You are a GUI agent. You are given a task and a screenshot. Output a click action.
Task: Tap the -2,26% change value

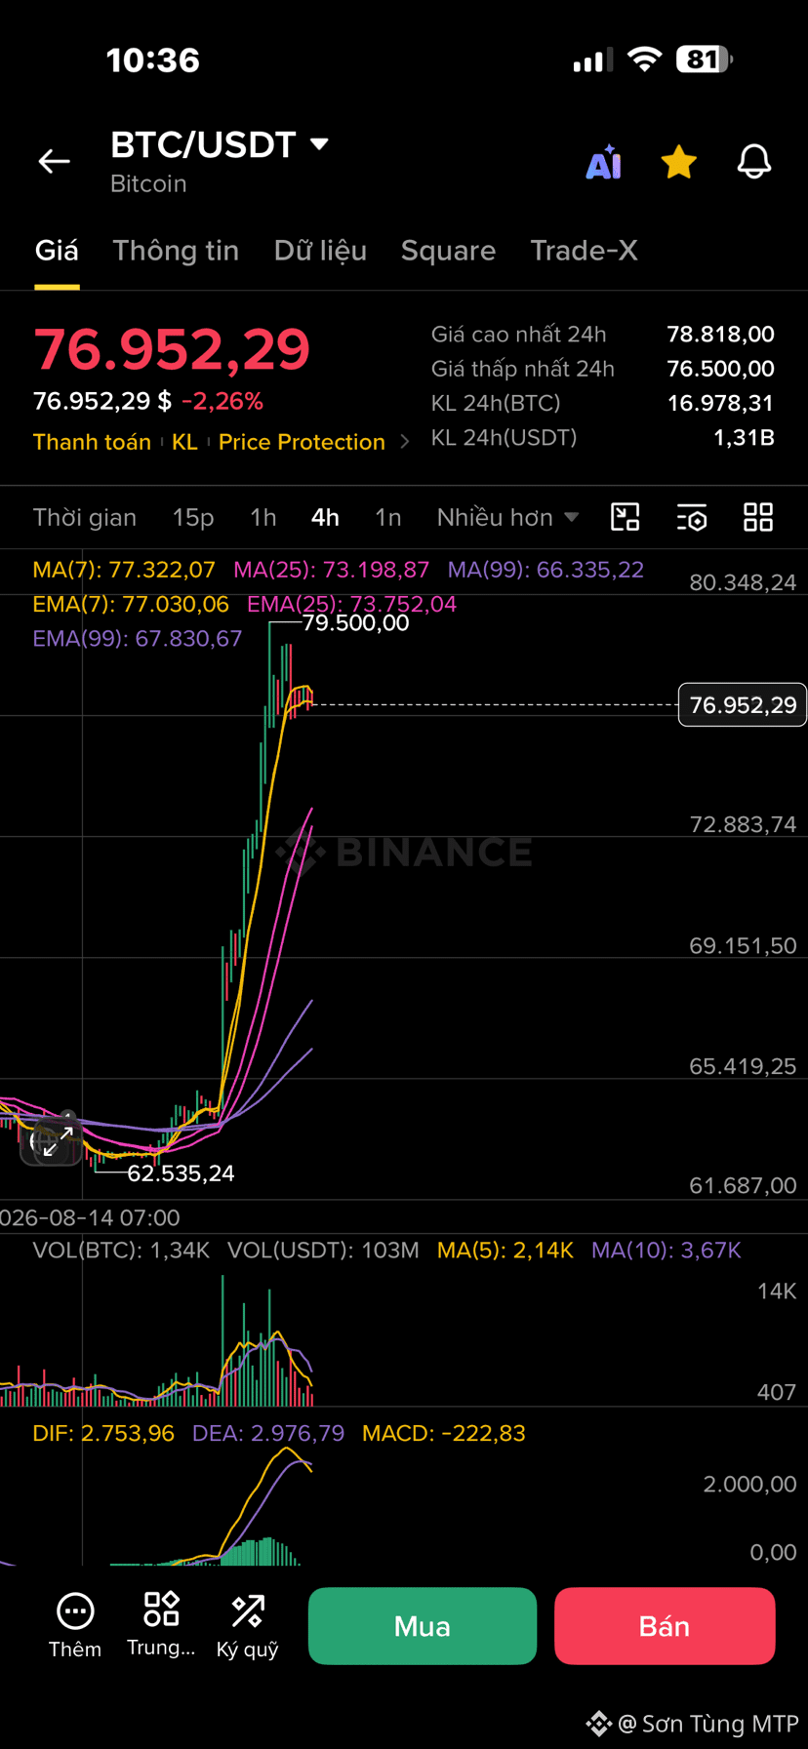click(222, 401)
